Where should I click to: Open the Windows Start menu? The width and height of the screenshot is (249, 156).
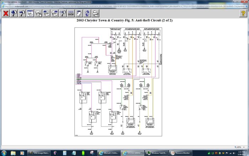tap(4, 153)
